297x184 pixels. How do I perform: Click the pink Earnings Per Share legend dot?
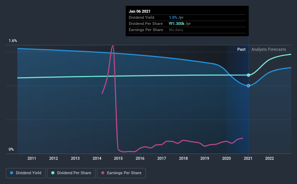[103, 173]
